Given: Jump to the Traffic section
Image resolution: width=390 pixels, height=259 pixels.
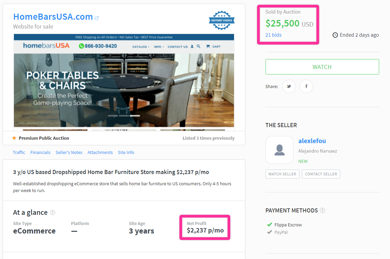Looking at the screenshot, I should click(19, 152).
